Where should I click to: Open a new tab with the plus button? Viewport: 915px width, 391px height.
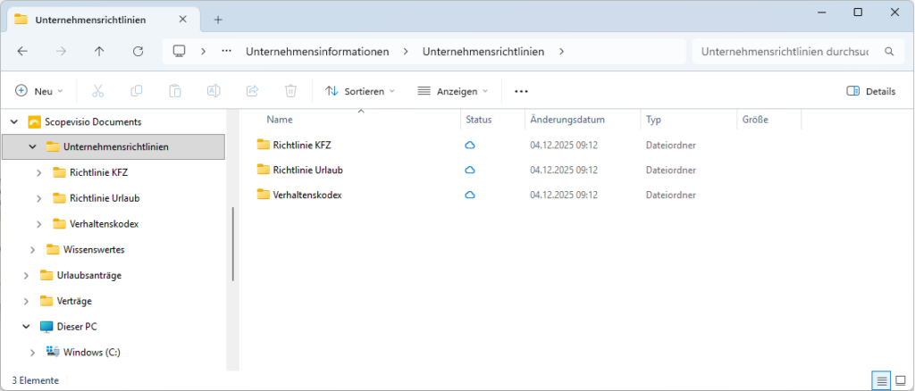coord(218,20)
